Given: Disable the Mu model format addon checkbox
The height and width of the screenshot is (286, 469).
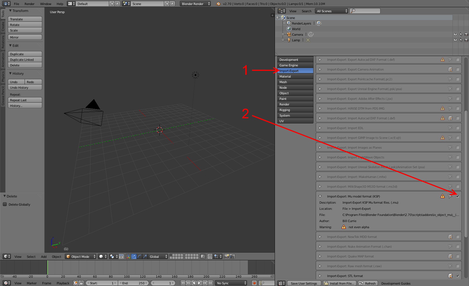Looking at the screenshot, I should tap(458, 196).
